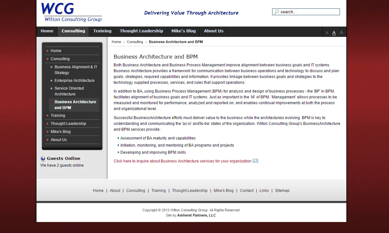The image size is (389, 233).
Task: Focus the search input field
Action: [x=306, y=12]
